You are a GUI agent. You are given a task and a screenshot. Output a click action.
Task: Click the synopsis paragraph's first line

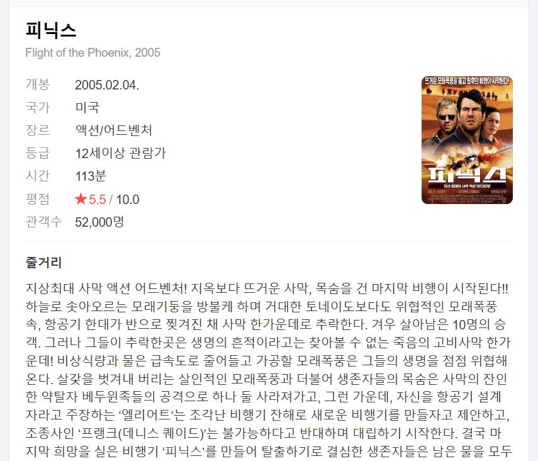tap(267, 288)
